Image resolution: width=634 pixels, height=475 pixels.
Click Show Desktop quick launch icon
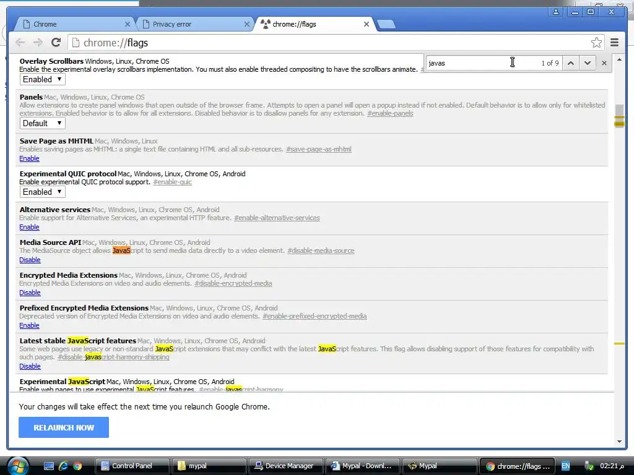(x=49, y=466)
